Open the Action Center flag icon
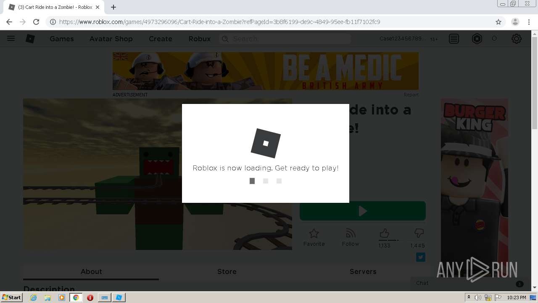538x303 pixels. pos(498,298)
